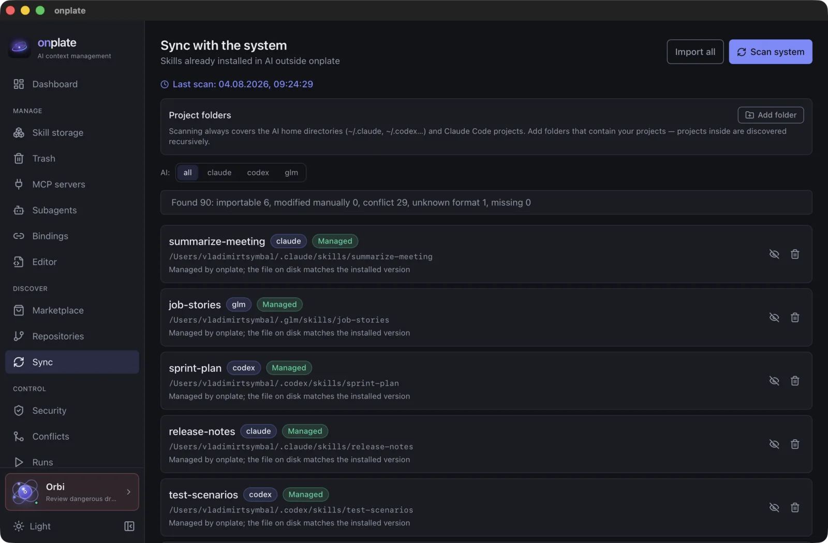The image size is (828, 543).
Task: Click the codex tag on sprint-plan
Action: point(244,368)
